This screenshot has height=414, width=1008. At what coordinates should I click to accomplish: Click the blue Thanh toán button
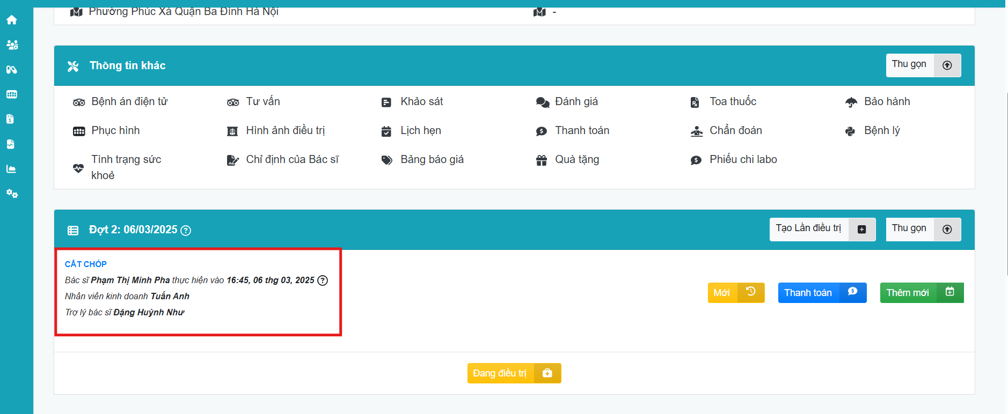click(x=821, y=293)
